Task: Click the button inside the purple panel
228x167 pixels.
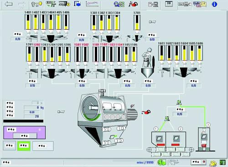Action: click(25, 136)
